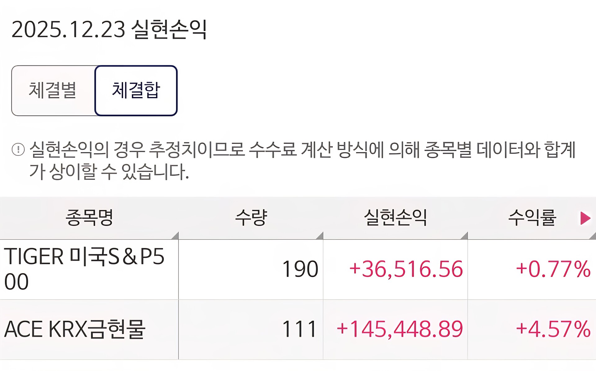
Task: Click sort triangle in 실현손익 header corner
Action: point(464,236)
